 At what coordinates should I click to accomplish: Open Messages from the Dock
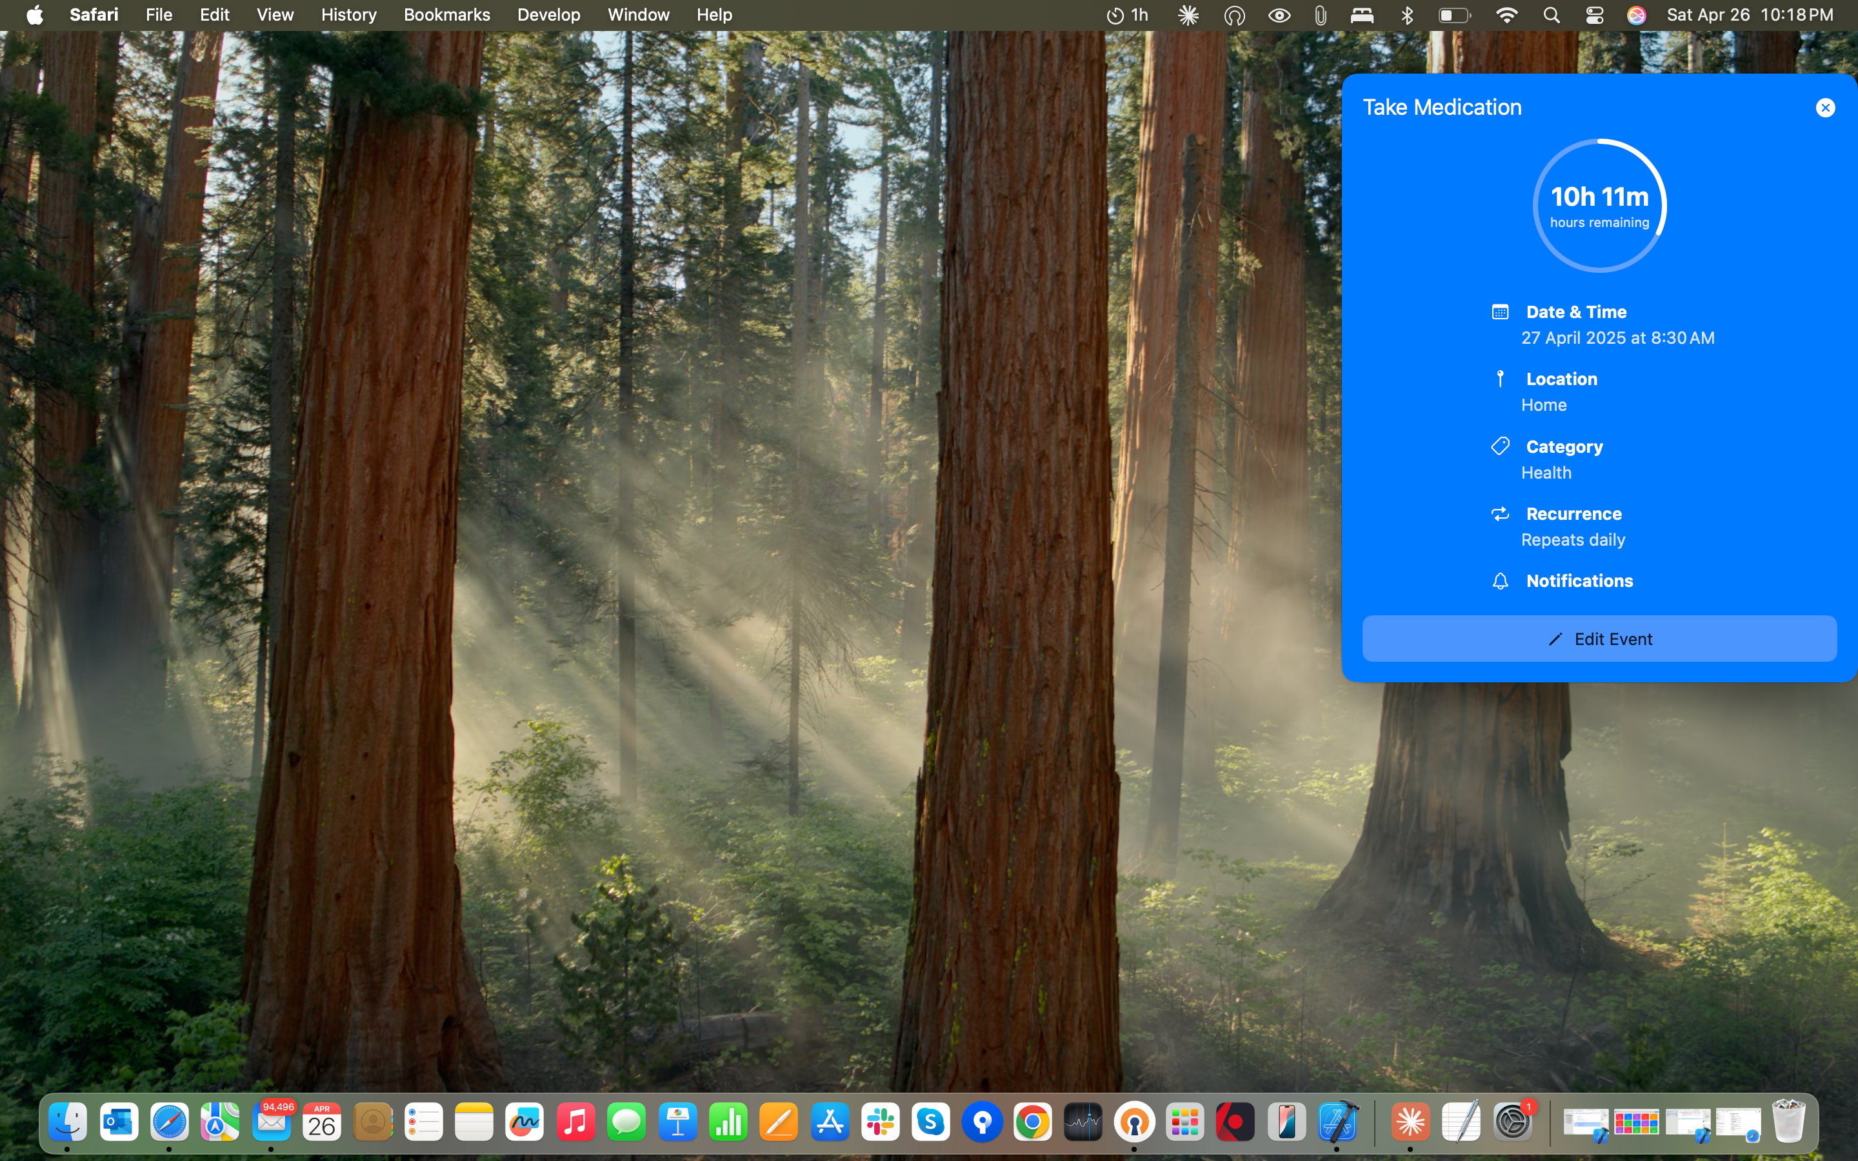[626, 1122]
